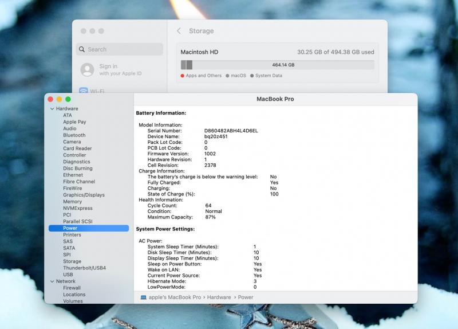Click the Device Name value bq20z451

pyautogui.click(x=216, y=136)
